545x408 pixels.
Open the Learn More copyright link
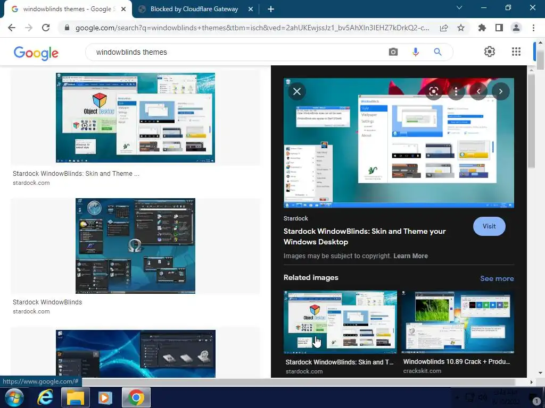(410, 256)
